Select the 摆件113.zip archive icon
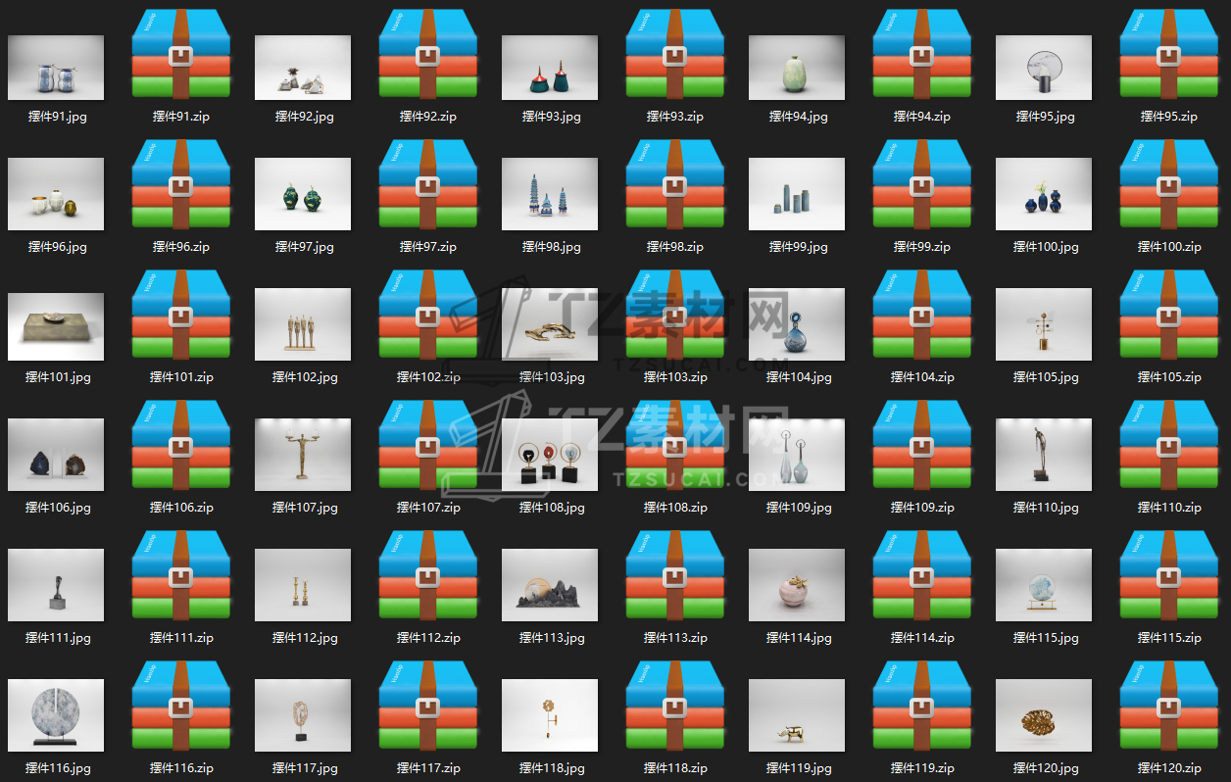The image size is (1231, 782). point(675,575)
